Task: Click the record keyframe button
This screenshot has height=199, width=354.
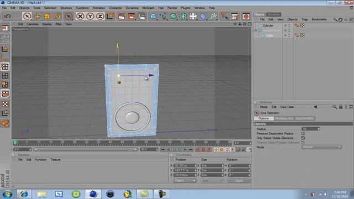Action: (198, 150)
